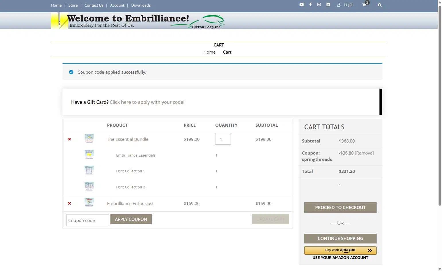
Task: Click the Apply Coupon button
Action: pyautogui.click(x=131, y=219)
